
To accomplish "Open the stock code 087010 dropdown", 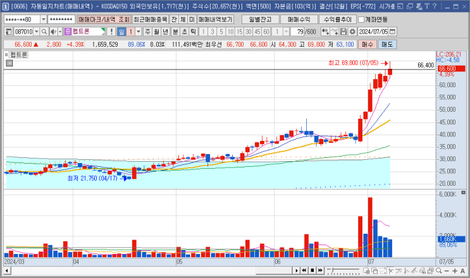I will click(37, 32).
